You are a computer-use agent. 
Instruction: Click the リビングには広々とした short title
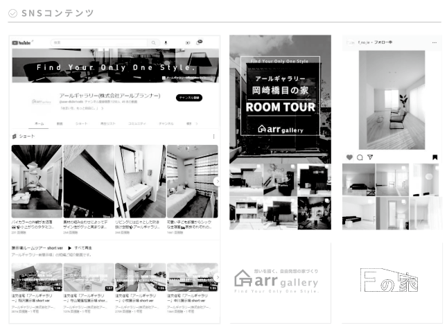[137, 225]
